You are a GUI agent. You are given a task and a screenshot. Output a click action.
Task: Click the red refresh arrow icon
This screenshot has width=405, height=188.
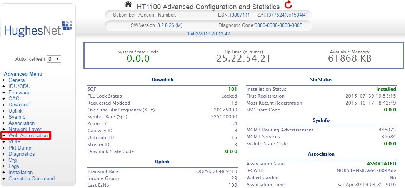click(288, 5)
